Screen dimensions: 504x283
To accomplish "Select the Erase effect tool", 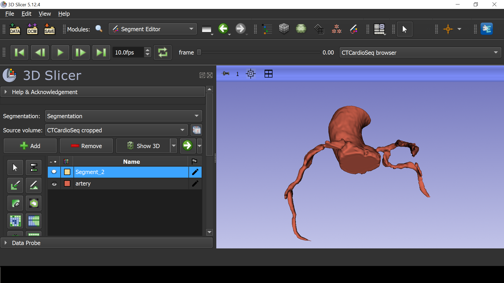I will tap(15, 203).
